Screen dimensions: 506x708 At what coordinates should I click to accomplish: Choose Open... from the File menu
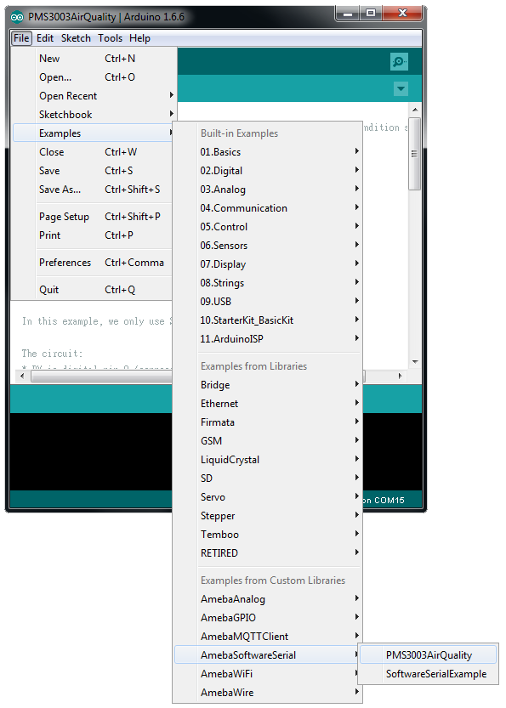coord(93,77)
